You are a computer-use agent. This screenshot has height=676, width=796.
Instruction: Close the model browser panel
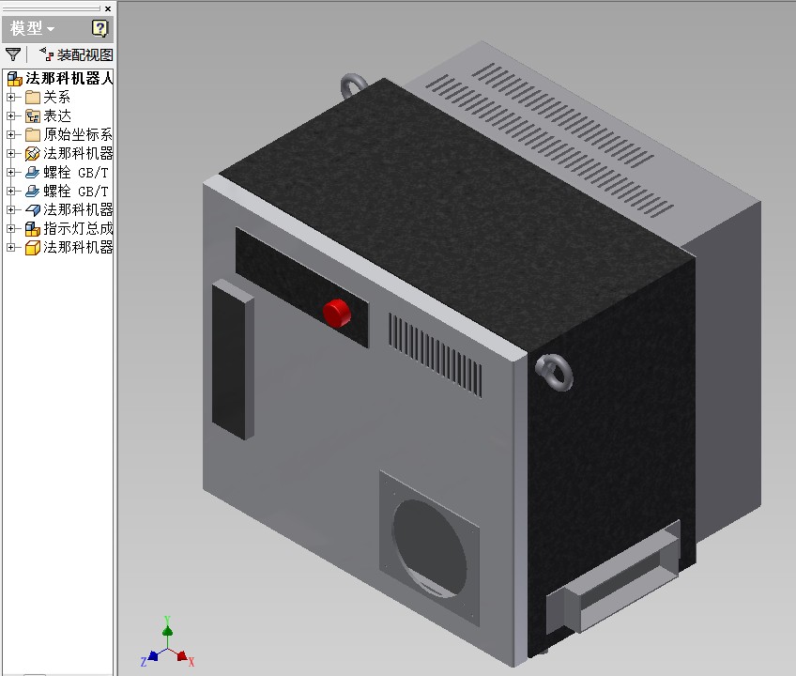[x=108, y=8]
